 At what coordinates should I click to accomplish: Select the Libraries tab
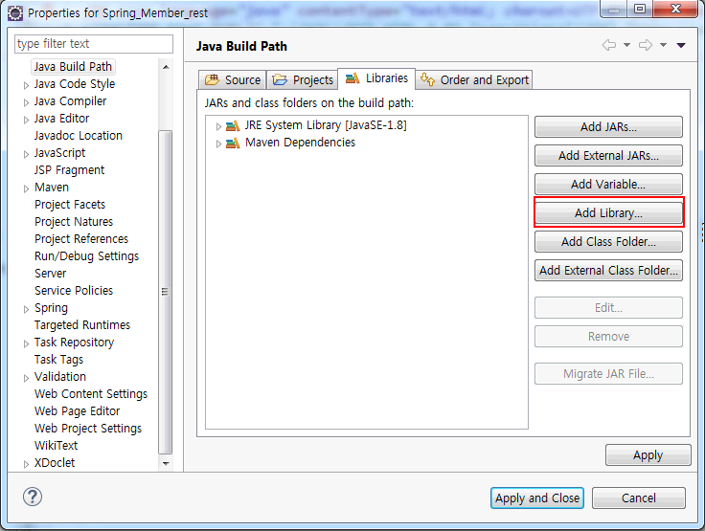(x=376, y=78)
